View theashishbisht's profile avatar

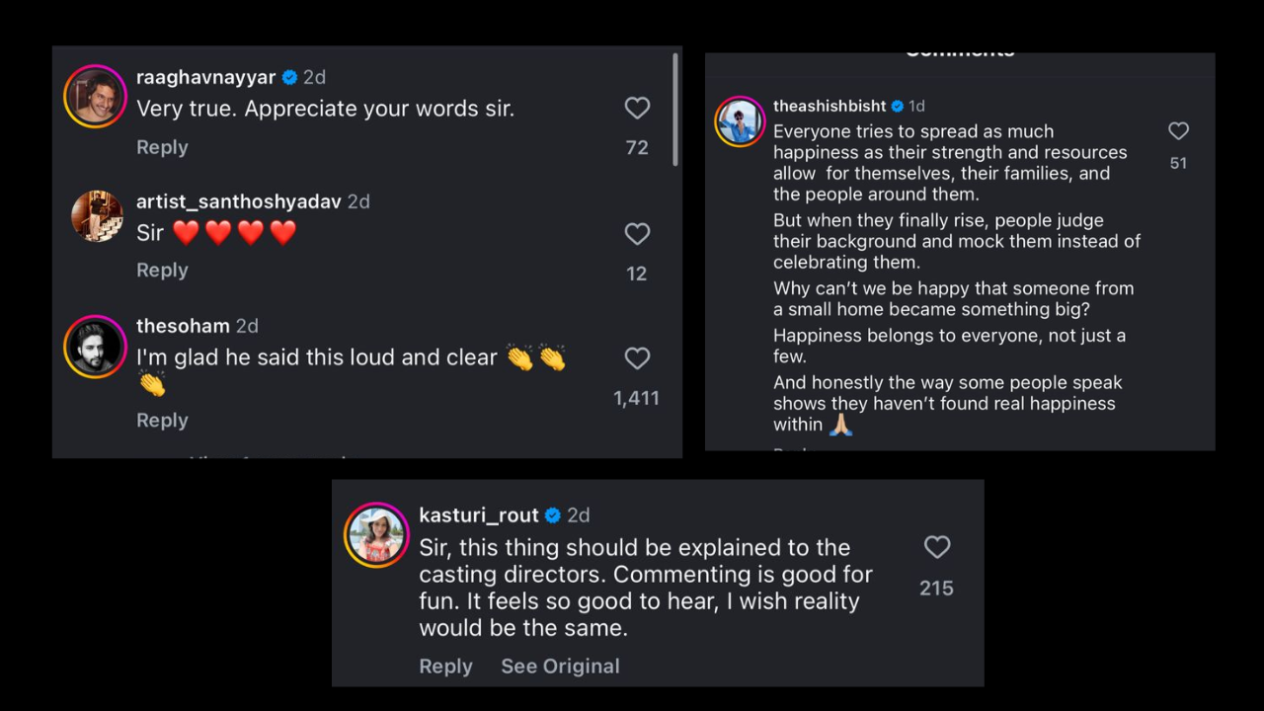click(x=740, y=121)
